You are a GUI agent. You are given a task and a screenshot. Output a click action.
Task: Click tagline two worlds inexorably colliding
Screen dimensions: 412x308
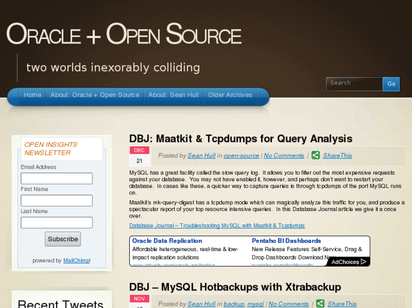point(113,67)
